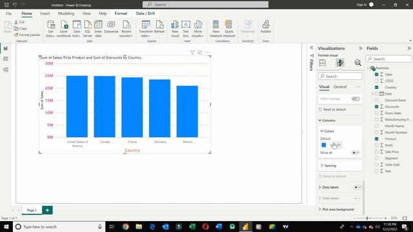Image resolution: width=413 pixels, height=232 pixels.
Task: Click the Focus mode icon on the chart
Action: click(200, 52)
